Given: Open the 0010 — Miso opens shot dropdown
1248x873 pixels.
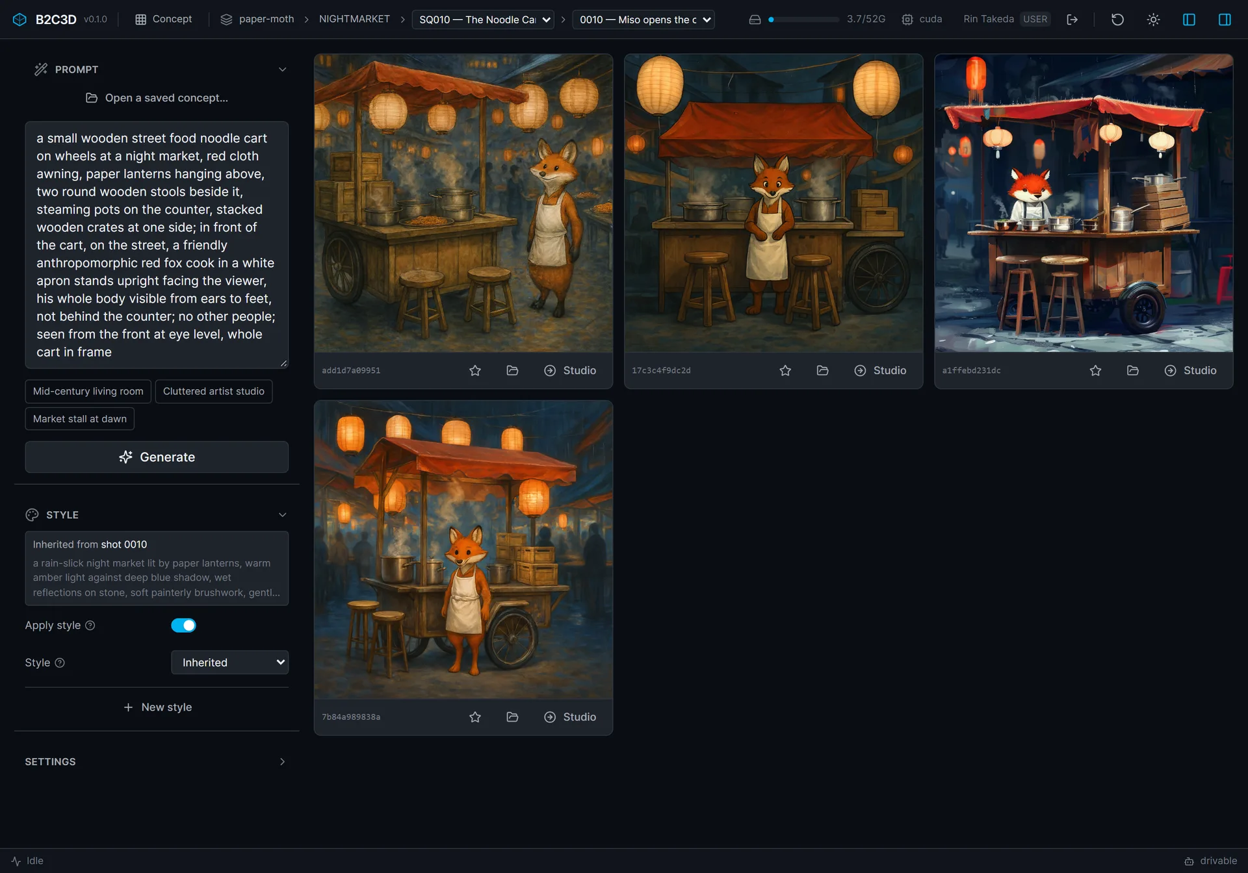Looking at the screenshot, I should (x=643, y=19).
